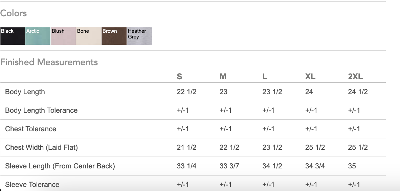Click the Chest Tolerance row label

pyautogui.click(x=31, y=129)
